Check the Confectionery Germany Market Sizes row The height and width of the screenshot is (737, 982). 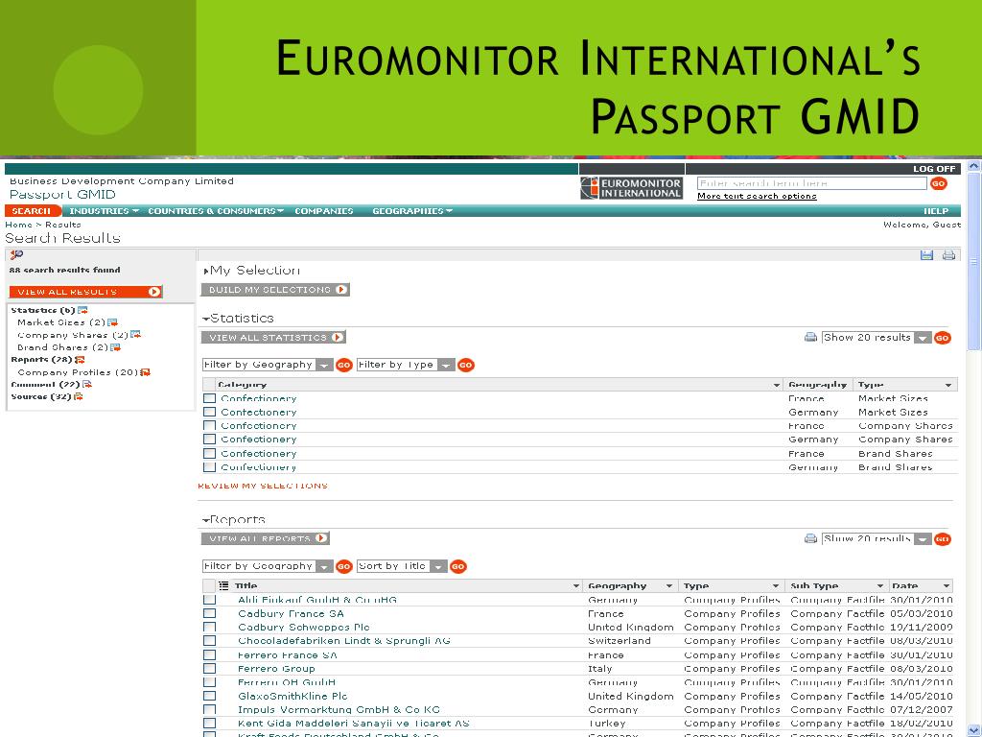click(x=209, y=412)
